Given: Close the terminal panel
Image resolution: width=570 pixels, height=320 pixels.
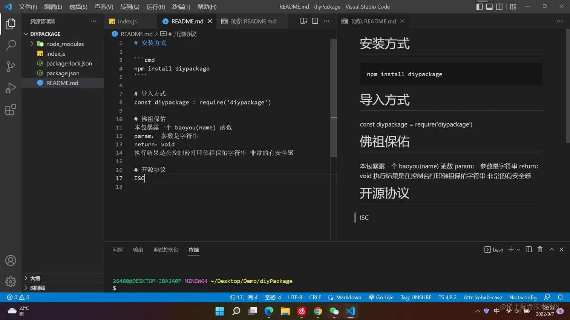Looking at the screenshot, I should pyautogui.click(x=561, y=249).
